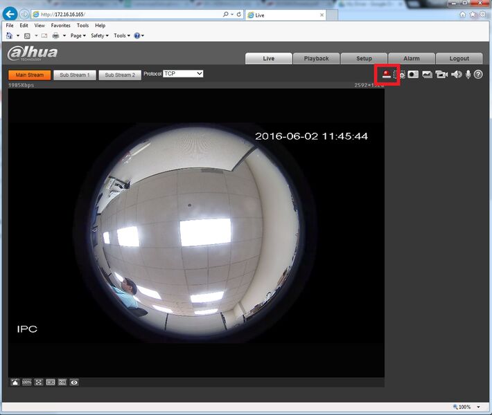The height and width of the screenshot is (415, 492).
Task: Click the fullscreen icon below video
Action: click(39, 382)
